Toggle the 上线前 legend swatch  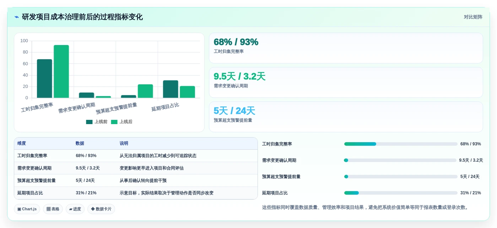click(89, 122)
